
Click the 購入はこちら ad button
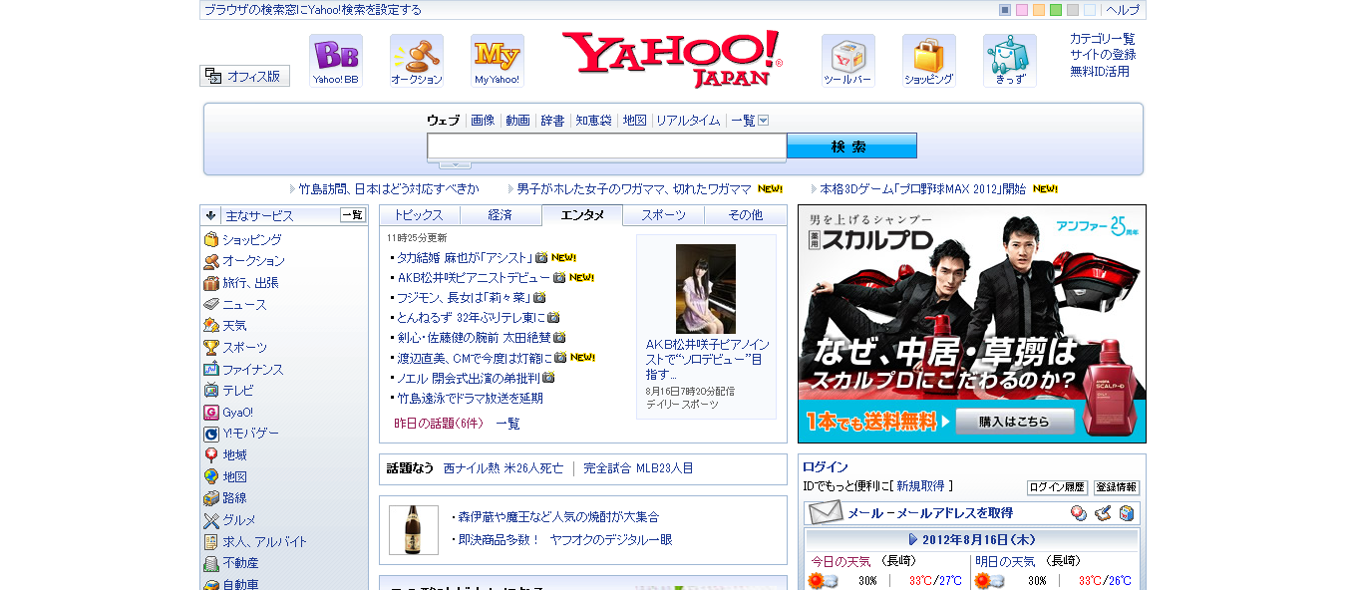(1014, 422)
